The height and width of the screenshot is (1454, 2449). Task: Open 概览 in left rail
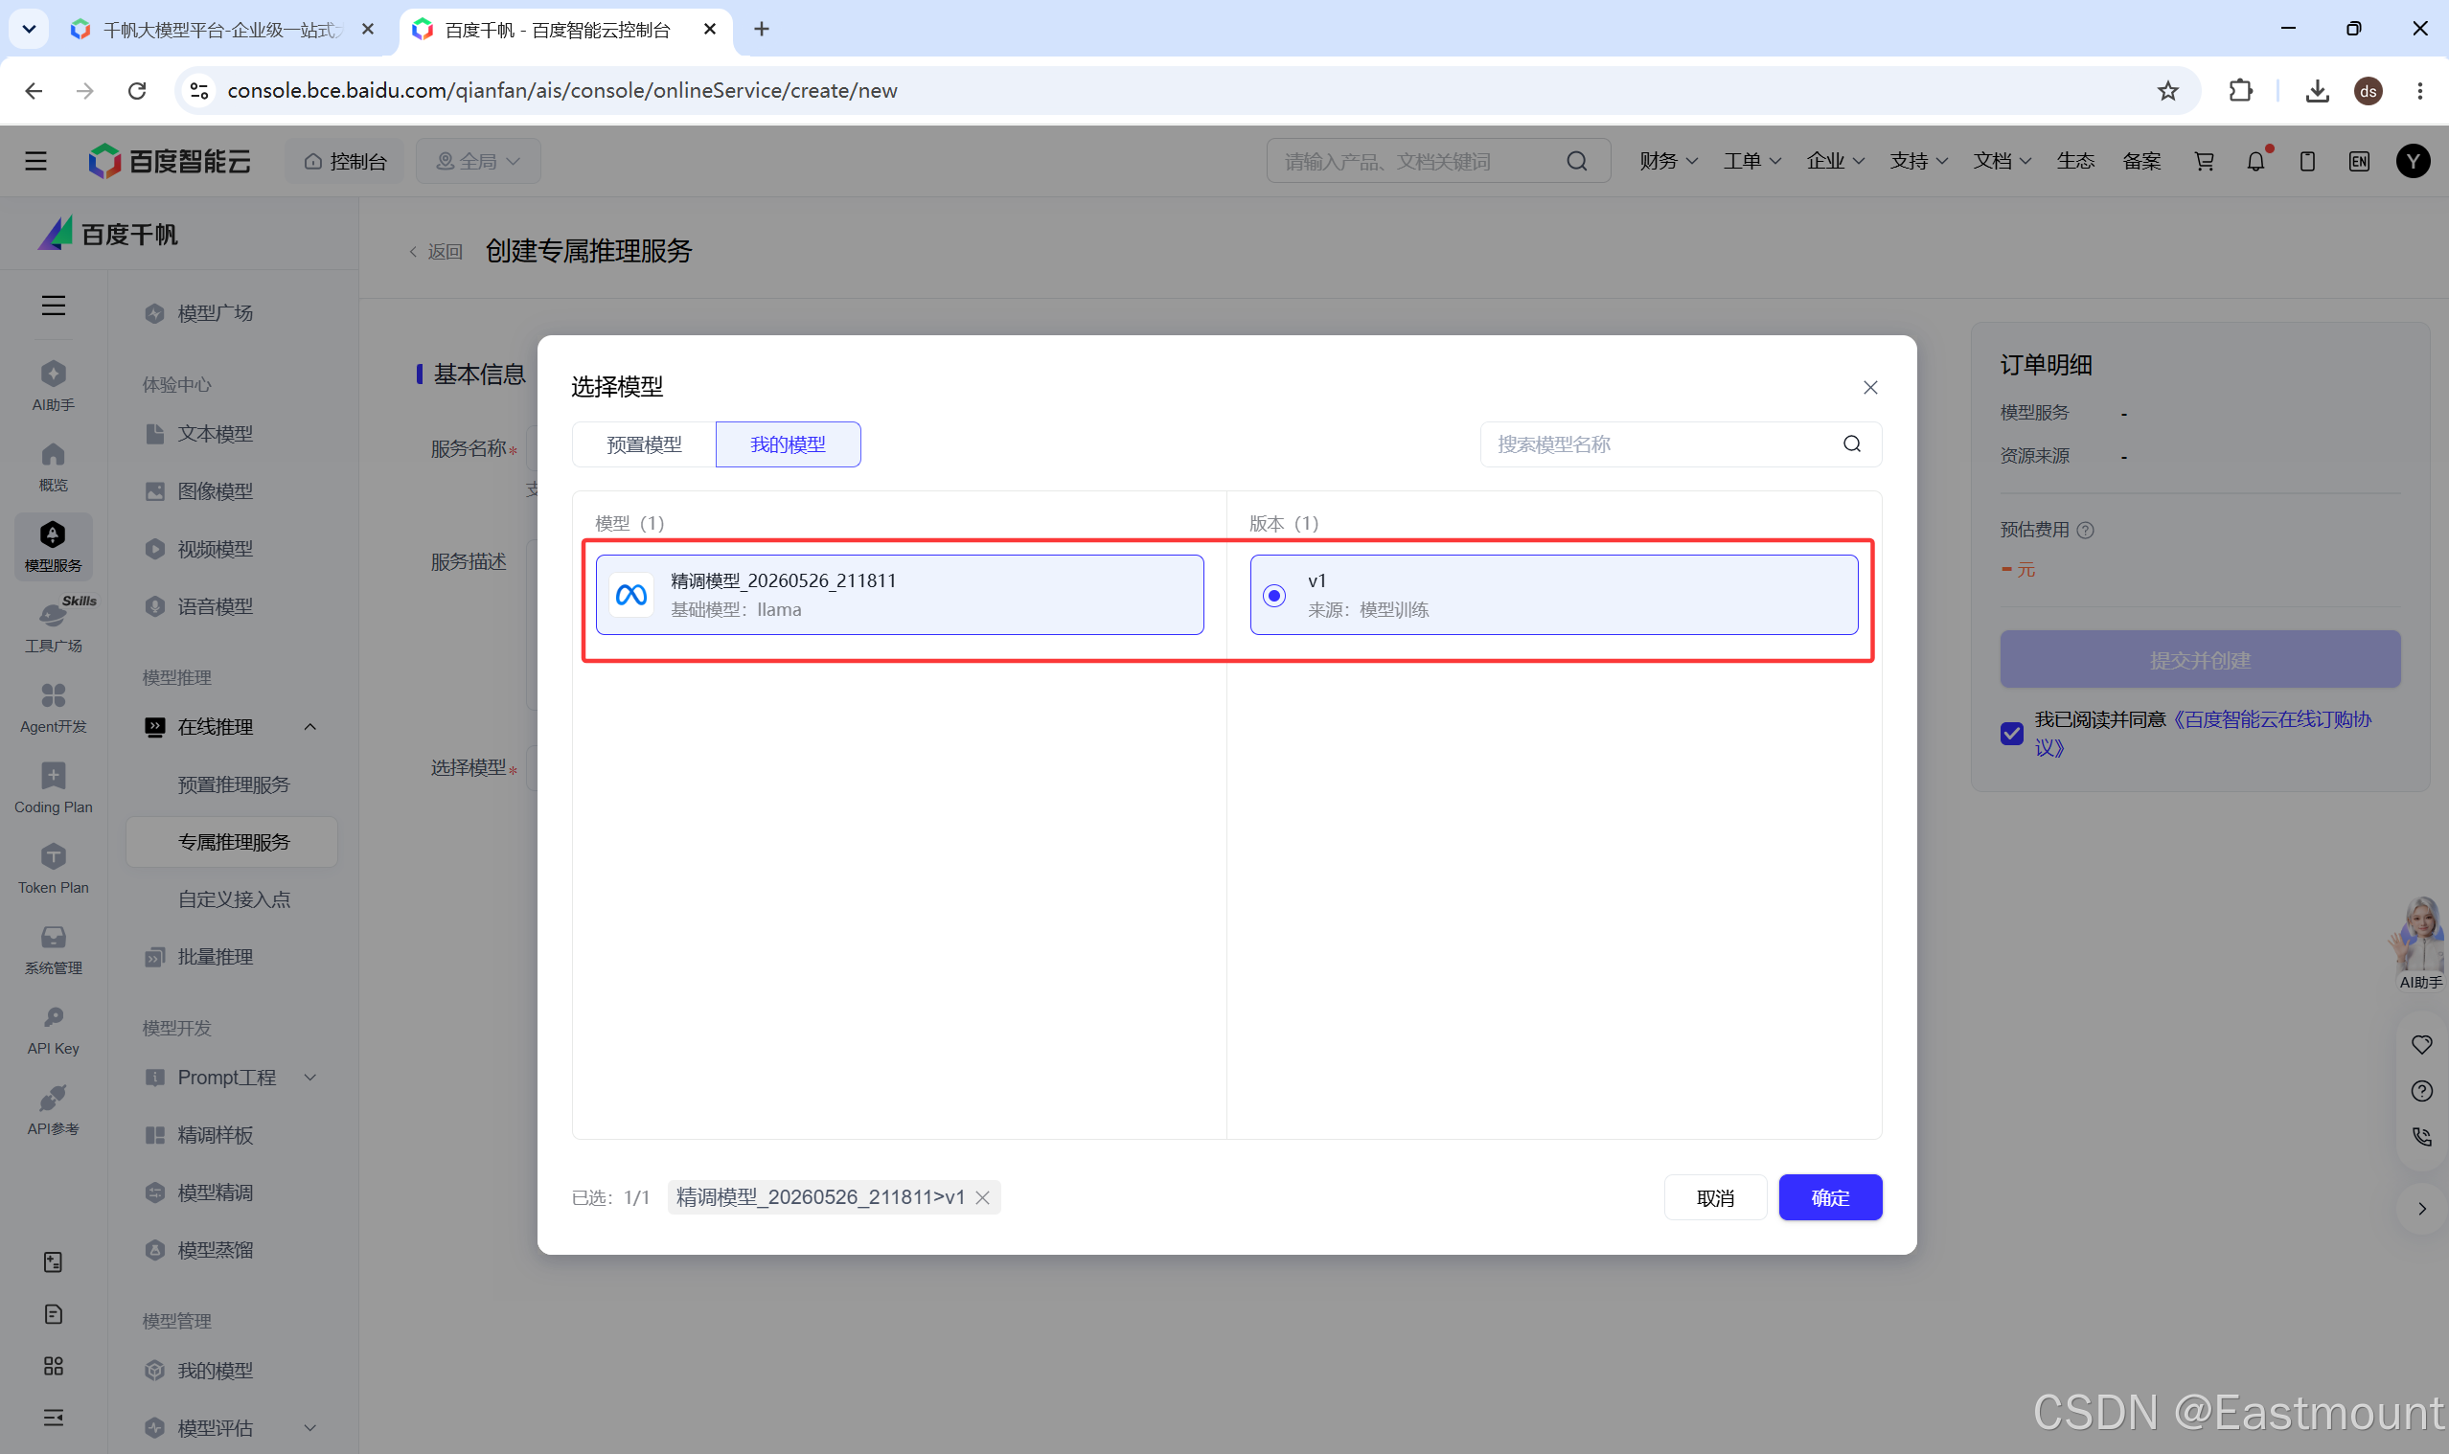[53, 466]
